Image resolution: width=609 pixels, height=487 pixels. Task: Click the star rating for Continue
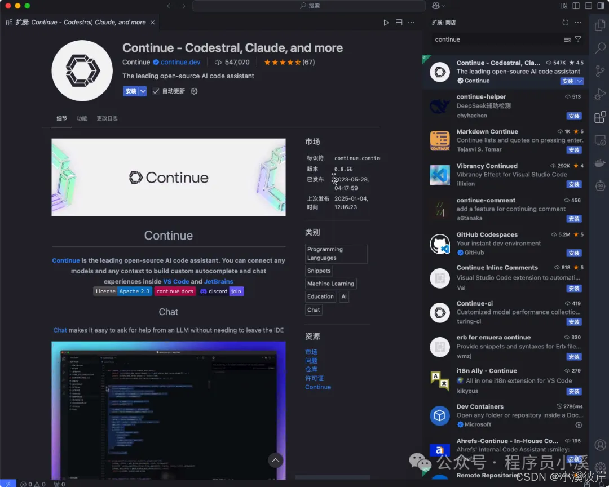point(282,62)
